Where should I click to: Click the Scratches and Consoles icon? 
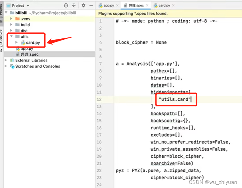coord(12,66)
